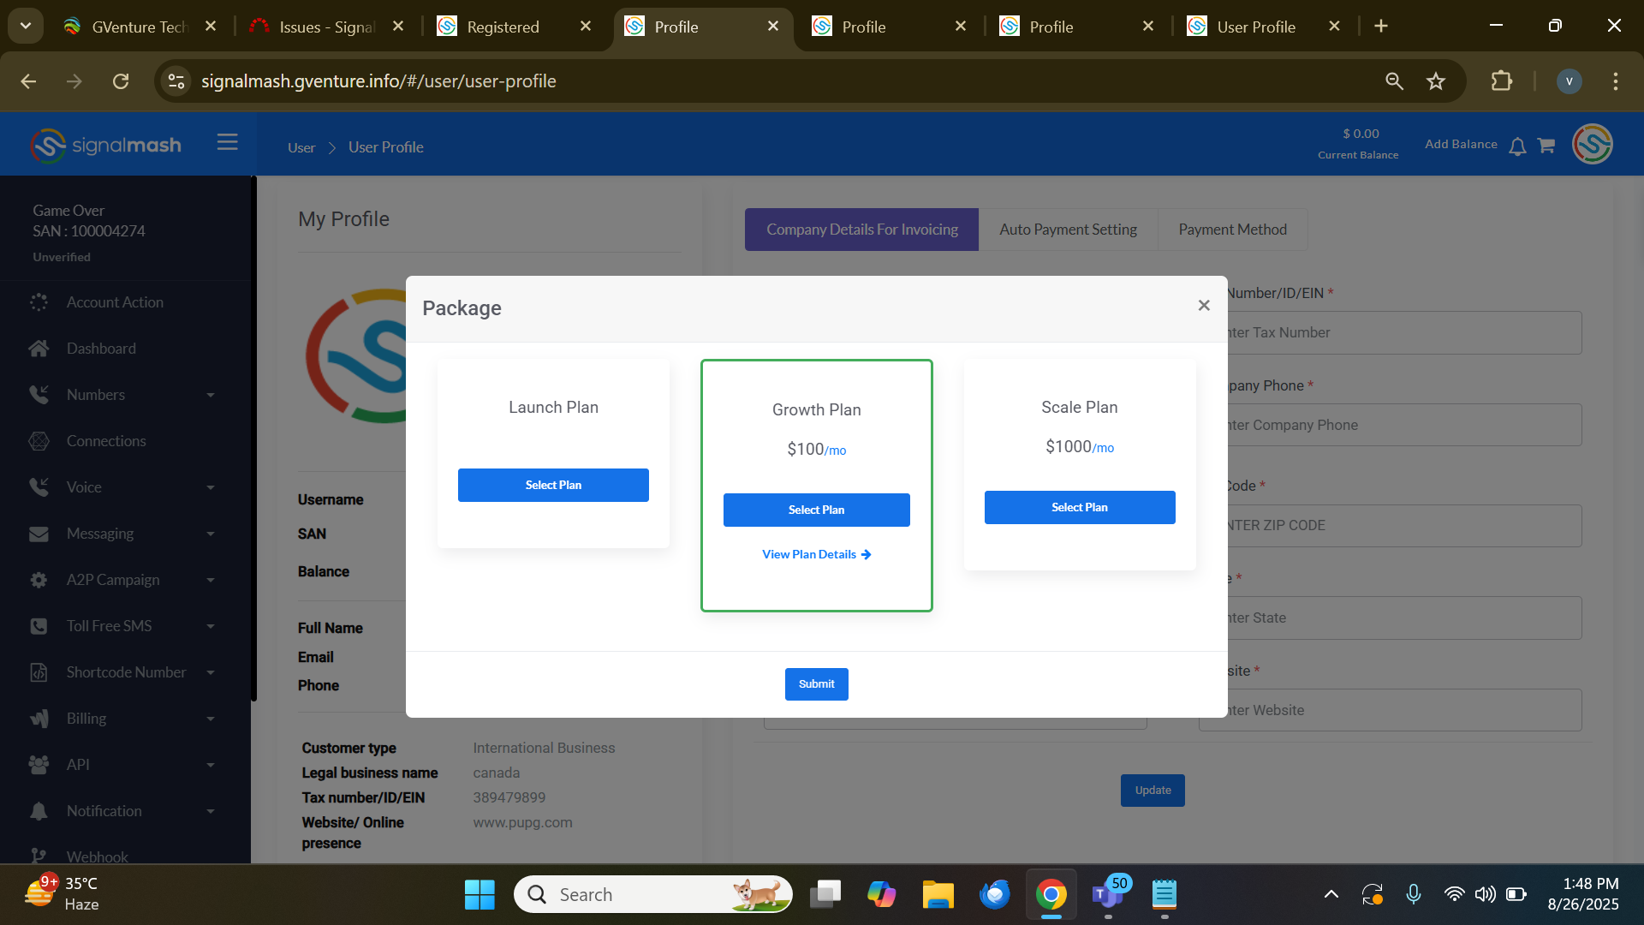Open the shopping cart icon

click(1546, 146)
